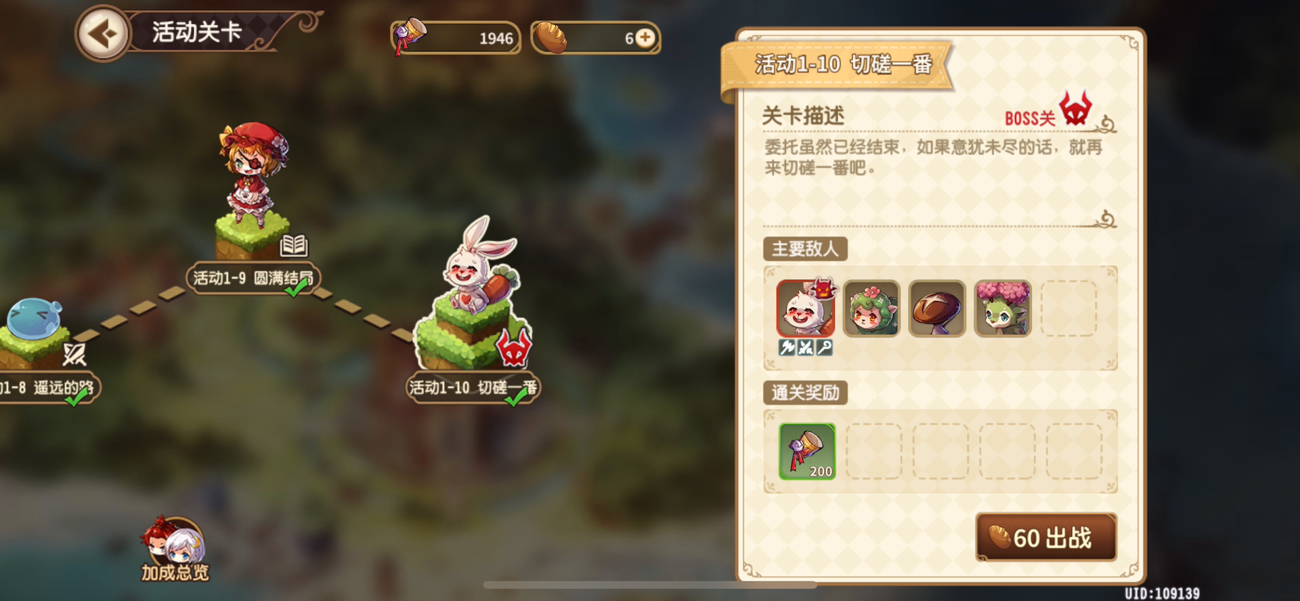Screen dimensions: 1300x601
Task: Select the mushroom enemy portrait
Action: (x=937, y=308)
